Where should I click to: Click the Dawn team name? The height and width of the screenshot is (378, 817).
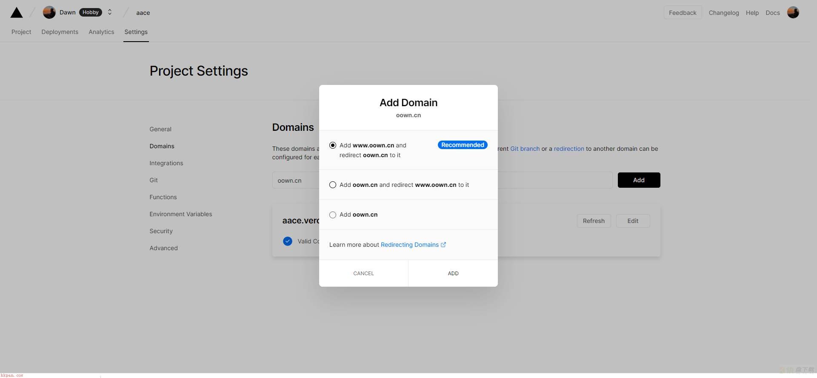point(68,12)
